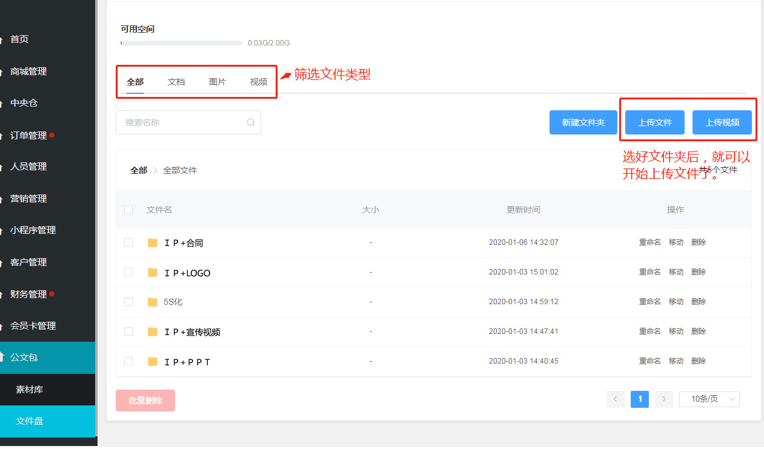This screenshot has width=764, height=449.
Task: Toggle the select-all checkbox in header
Action: pos(128,210)
